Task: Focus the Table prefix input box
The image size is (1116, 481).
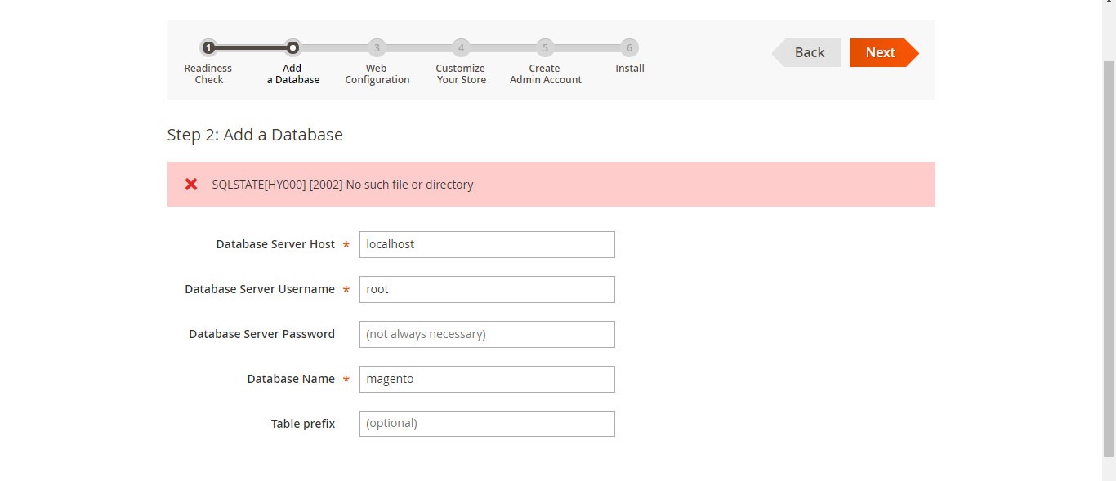Action: tap(487, 424)
